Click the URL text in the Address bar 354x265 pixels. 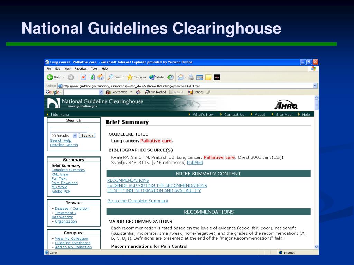click(132, 86)
